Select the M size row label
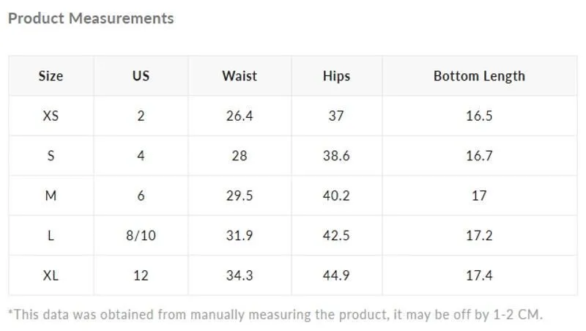This screenshot has height=331, width=586. [51, 196]
